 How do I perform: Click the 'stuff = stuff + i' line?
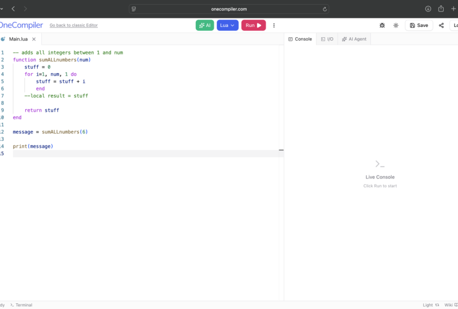point(61,81)
